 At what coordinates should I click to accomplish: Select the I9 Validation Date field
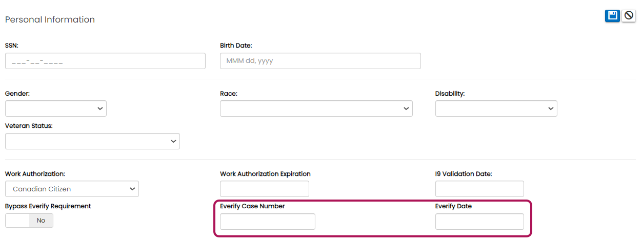[x=479, y=189]
